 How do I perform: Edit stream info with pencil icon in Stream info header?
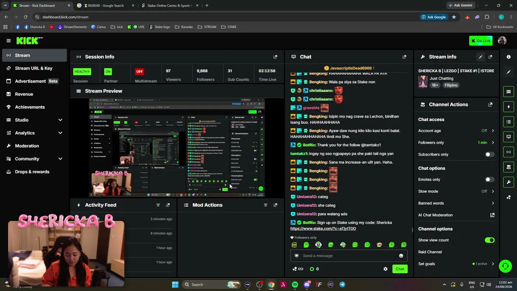pyautogui.click(x=480, y=57)
